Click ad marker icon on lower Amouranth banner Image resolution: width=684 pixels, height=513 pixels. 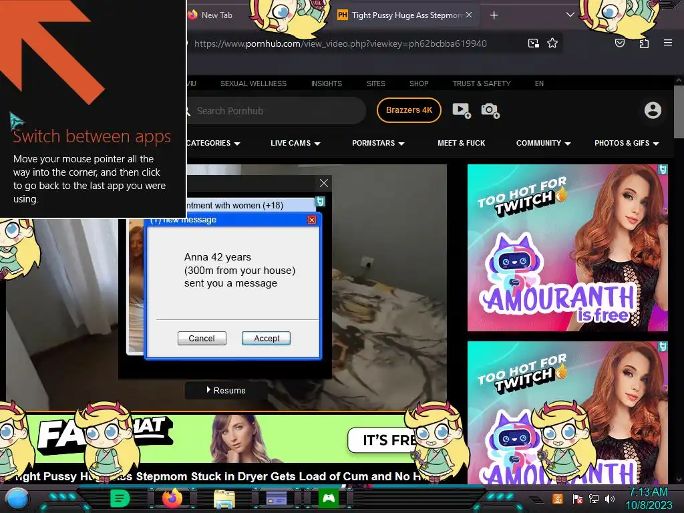(x=663, y=347)
